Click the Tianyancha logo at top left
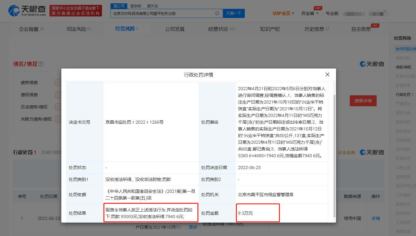The image size is (416, 236). tap(27, 11)
